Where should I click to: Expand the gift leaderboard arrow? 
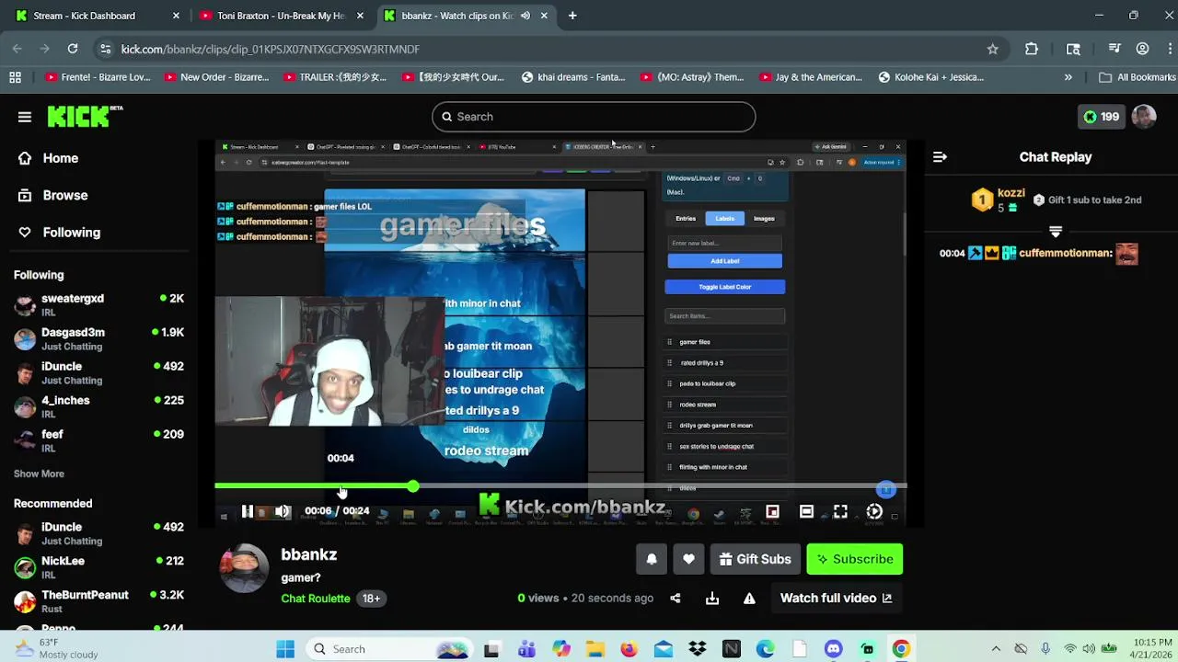(1056, 232)
